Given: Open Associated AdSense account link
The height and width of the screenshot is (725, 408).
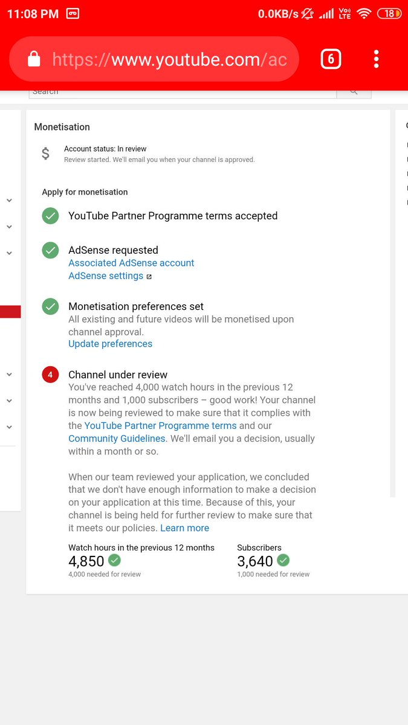Looking at the screenshot, I should point(131,263).
